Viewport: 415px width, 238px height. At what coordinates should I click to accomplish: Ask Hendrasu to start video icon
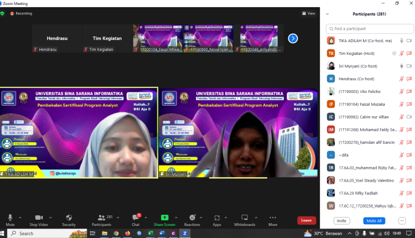(x=409, y=79)
